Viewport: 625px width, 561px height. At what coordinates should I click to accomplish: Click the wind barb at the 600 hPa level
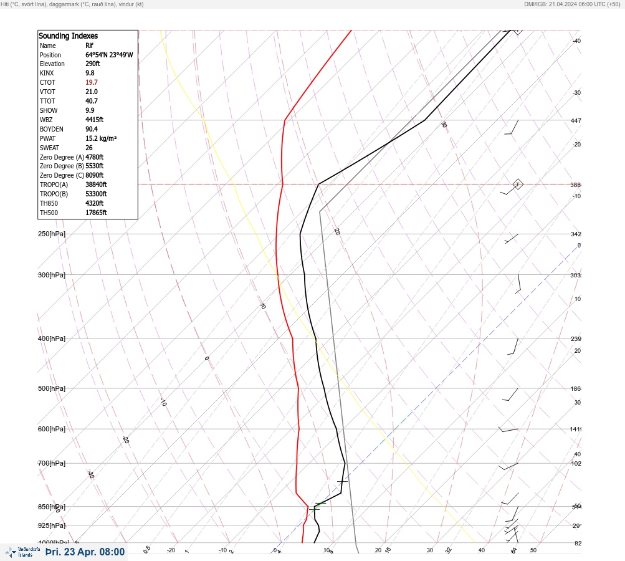coord(508,429)
